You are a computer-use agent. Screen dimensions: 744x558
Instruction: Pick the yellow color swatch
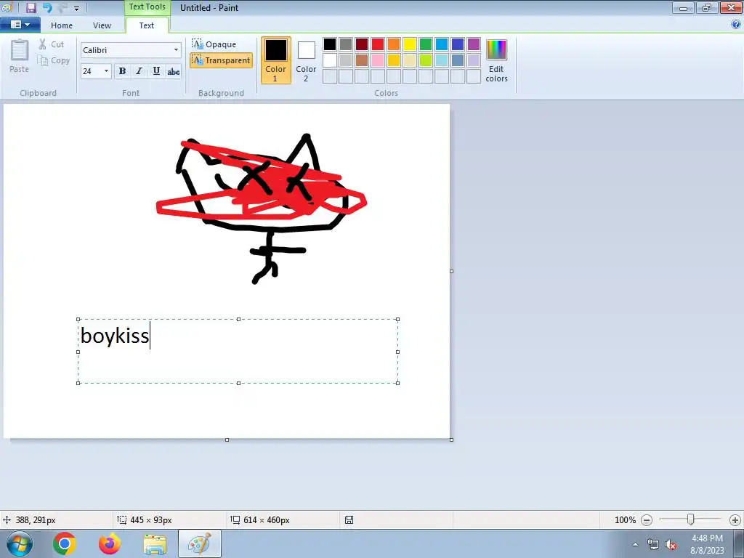click(x=410, y=44)
